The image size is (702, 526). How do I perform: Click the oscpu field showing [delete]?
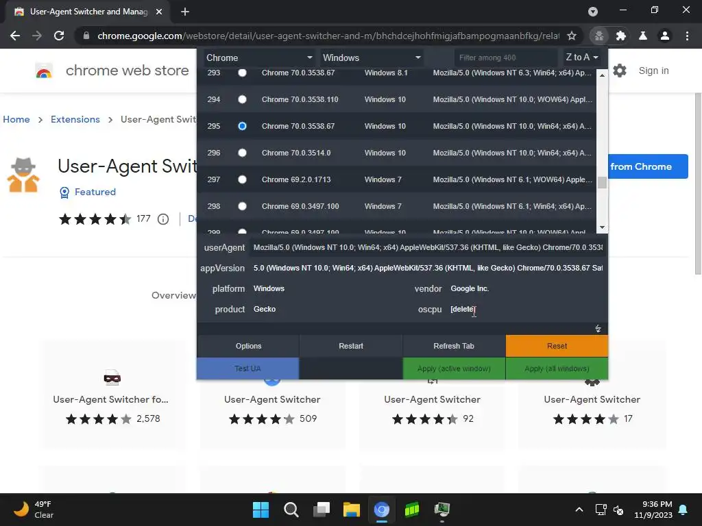[x=526, y=309]
